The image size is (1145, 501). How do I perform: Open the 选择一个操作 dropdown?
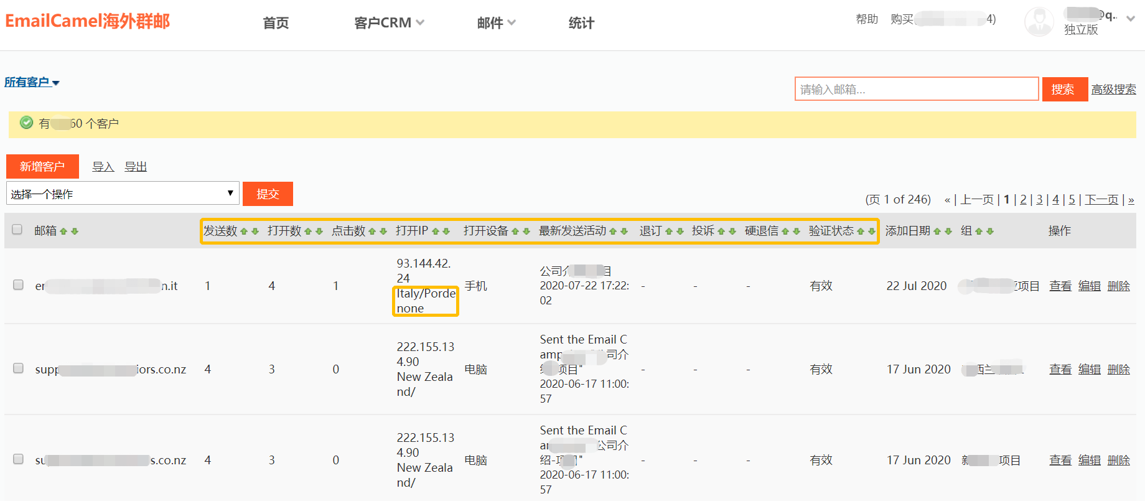tap(123, 194)
